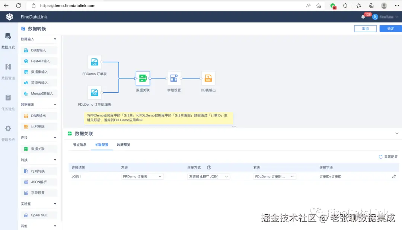This screenshot has height=230, width=402.
Task: Collapse the 数据输入 group
Action: click(x=55, y=39)
